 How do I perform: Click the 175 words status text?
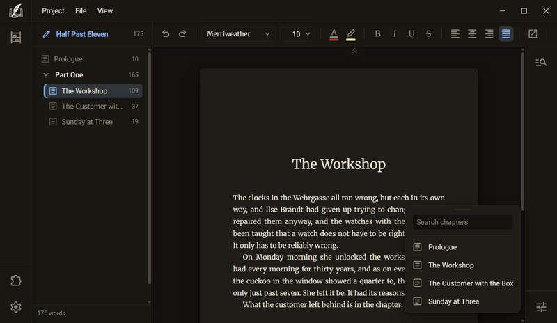(51, 313)
